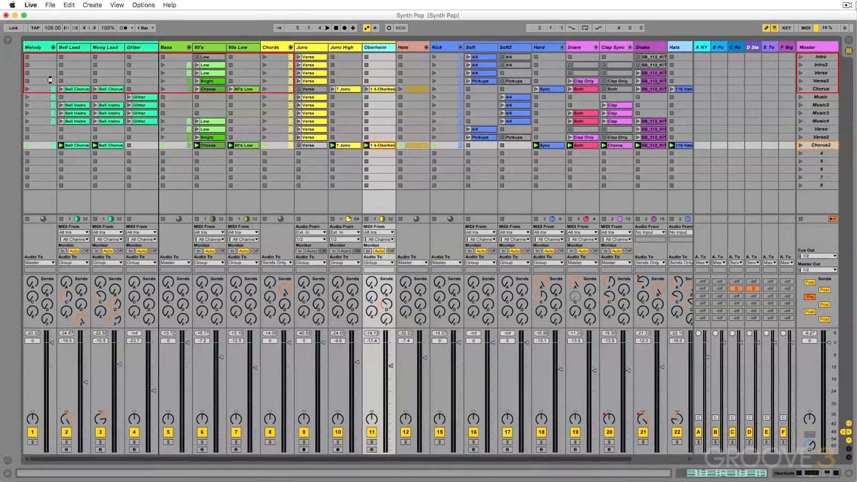Click the TAP tempo button
This screenshot has width=857, height=482.
pos(35,28)
